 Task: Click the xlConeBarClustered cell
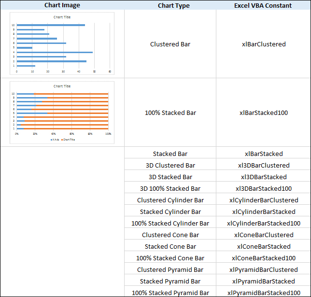pos(264,235)
